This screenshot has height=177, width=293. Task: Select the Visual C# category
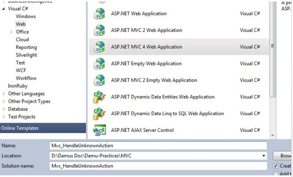18,9
